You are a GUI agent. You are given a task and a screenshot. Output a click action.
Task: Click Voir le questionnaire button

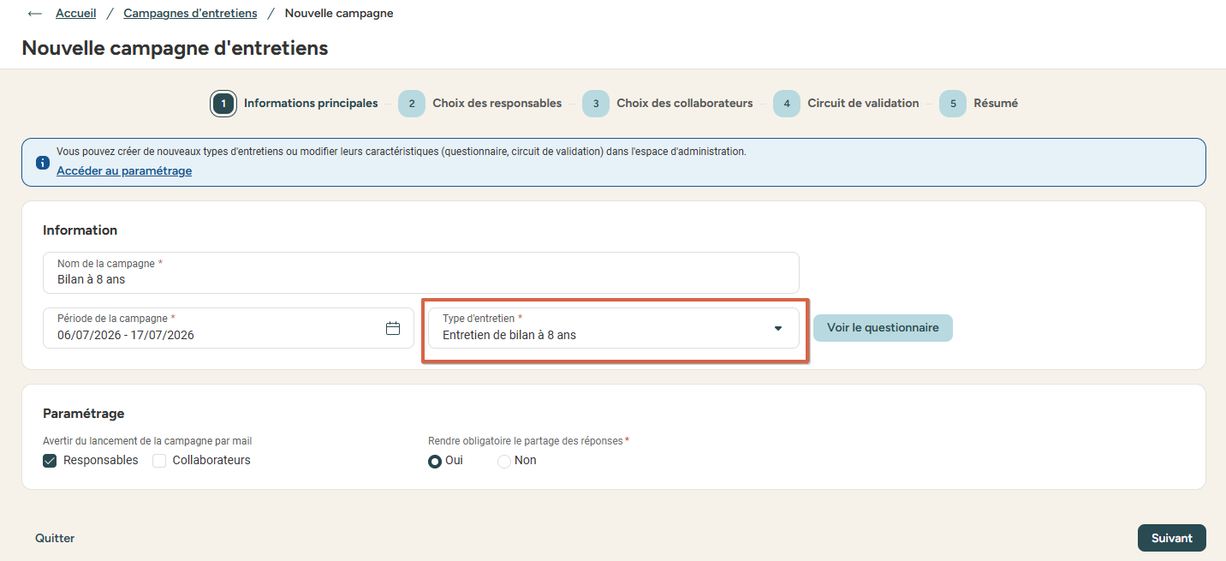tap(883, 328)
